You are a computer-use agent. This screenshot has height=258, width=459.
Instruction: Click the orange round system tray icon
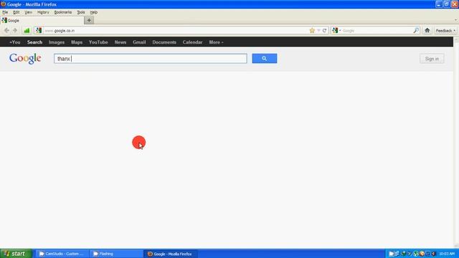[422, 254]
